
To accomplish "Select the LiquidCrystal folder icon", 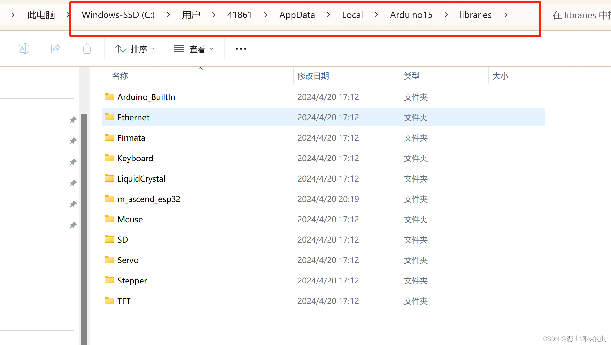I will (109, 178).
